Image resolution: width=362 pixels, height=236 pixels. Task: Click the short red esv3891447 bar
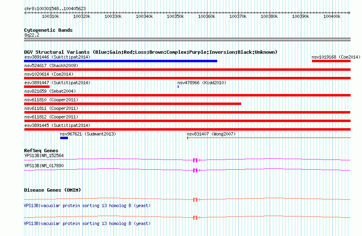click(x=37, y=87)
